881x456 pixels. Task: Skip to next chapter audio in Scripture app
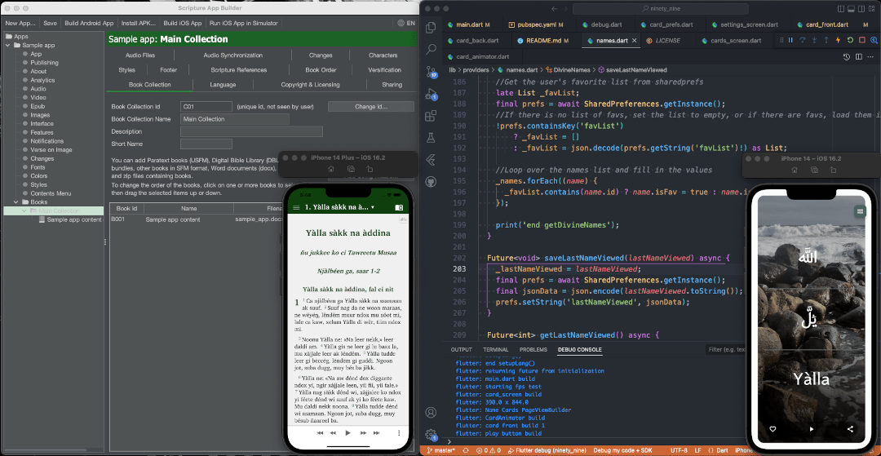pyautogui.click(x=374, y=433)
